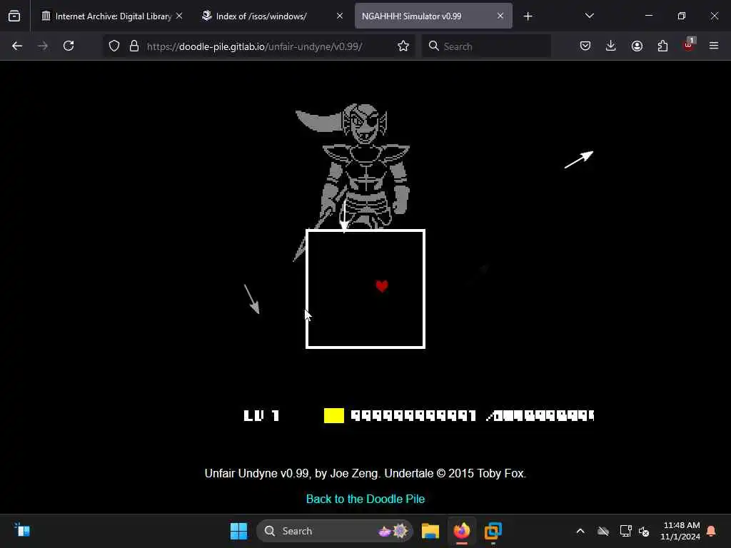Open the Downloads panel
Image resolution: width=731 pixels, height=548 pixels.
(611, 46)
